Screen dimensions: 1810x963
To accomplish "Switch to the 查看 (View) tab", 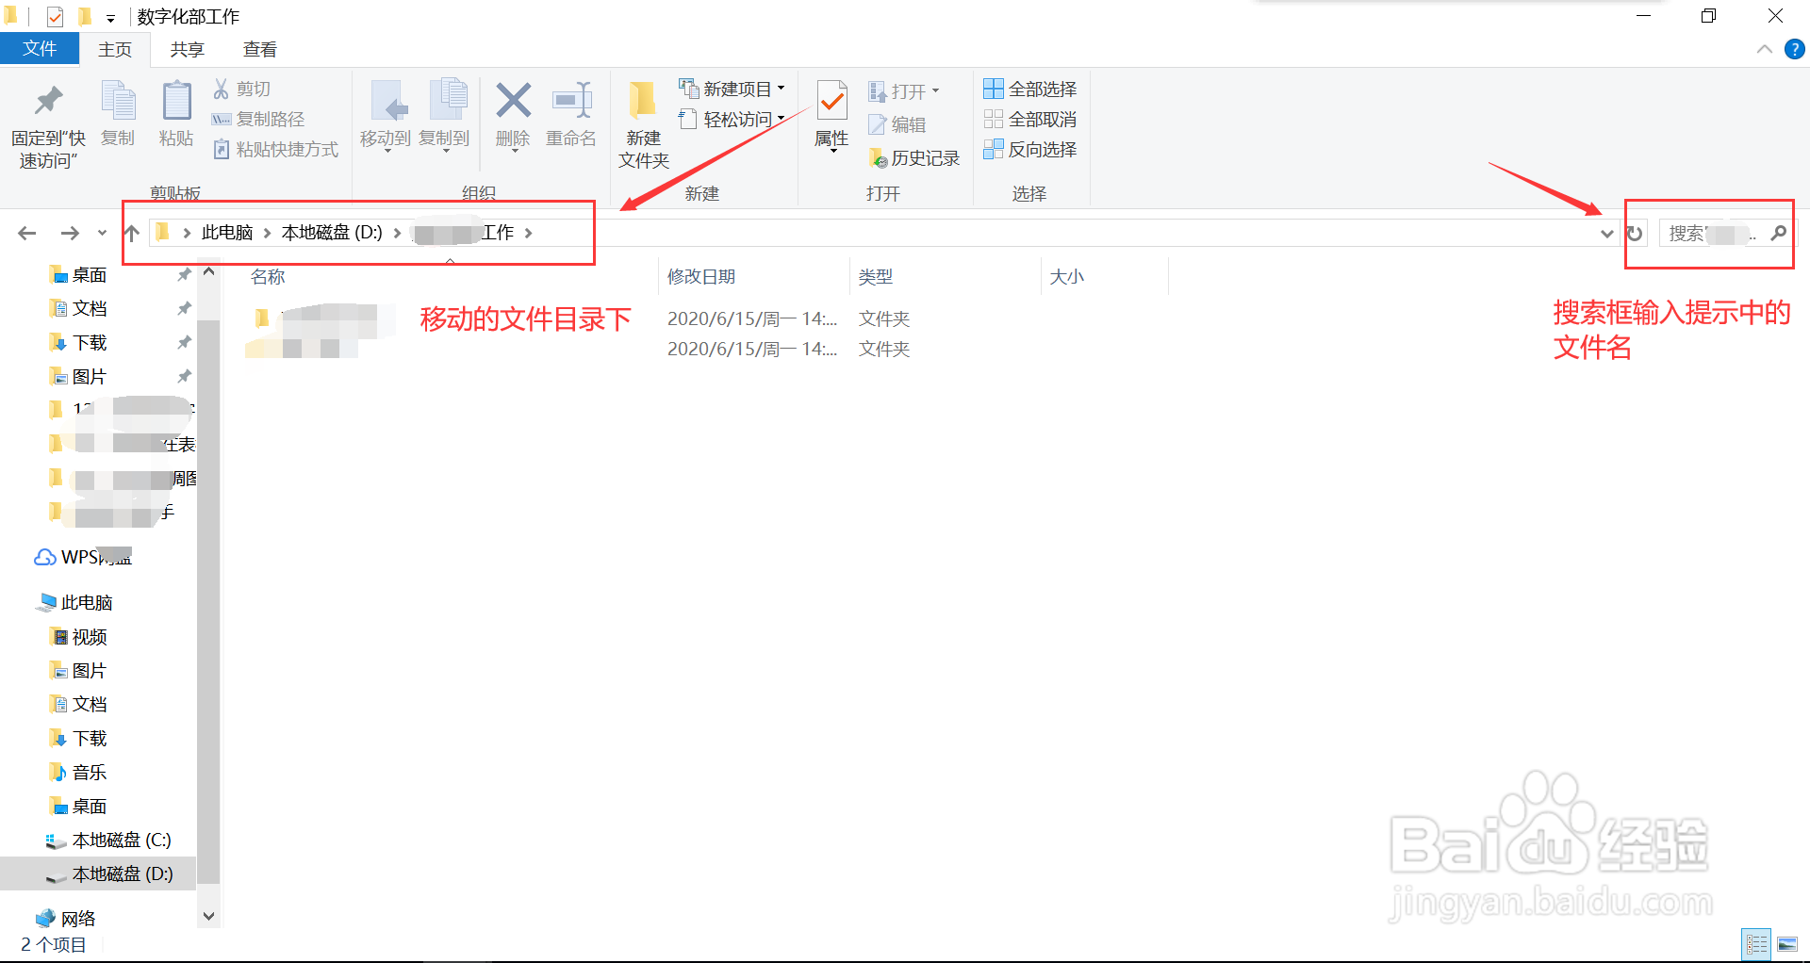I will click(258, 49).
